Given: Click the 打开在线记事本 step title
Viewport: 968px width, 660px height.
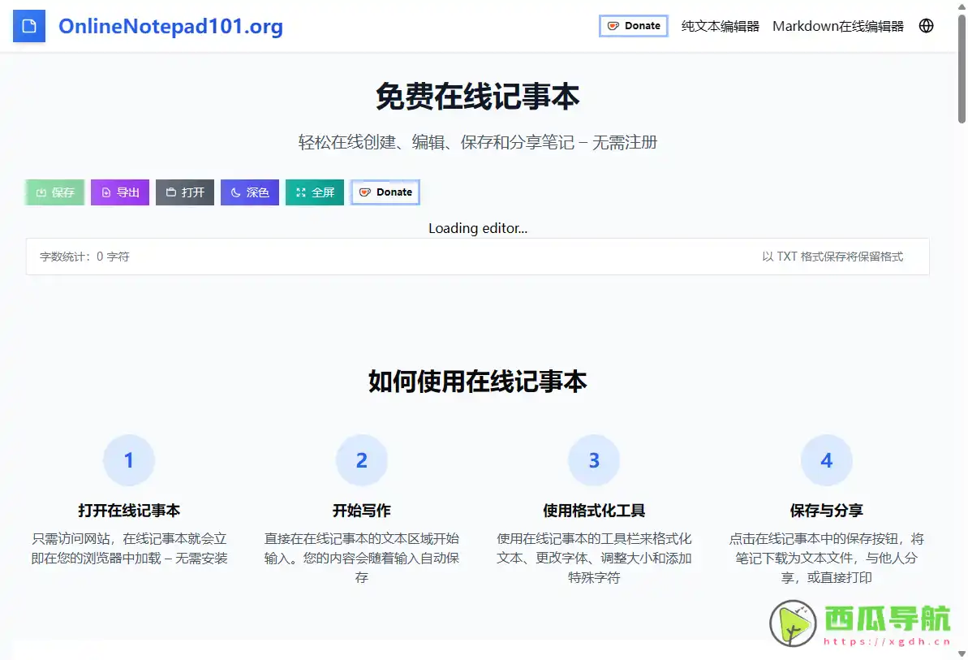Looking at the screenshot, I should click(x=129, y=511).
